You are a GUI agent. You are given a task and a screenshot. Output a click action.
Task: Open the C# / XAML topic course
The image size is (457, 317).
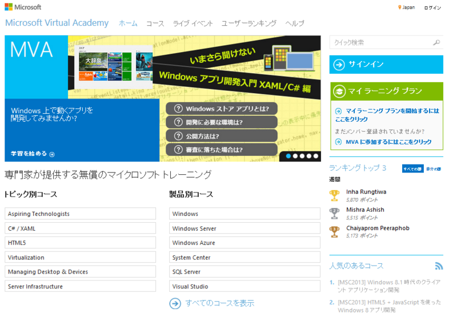(80, 228)
